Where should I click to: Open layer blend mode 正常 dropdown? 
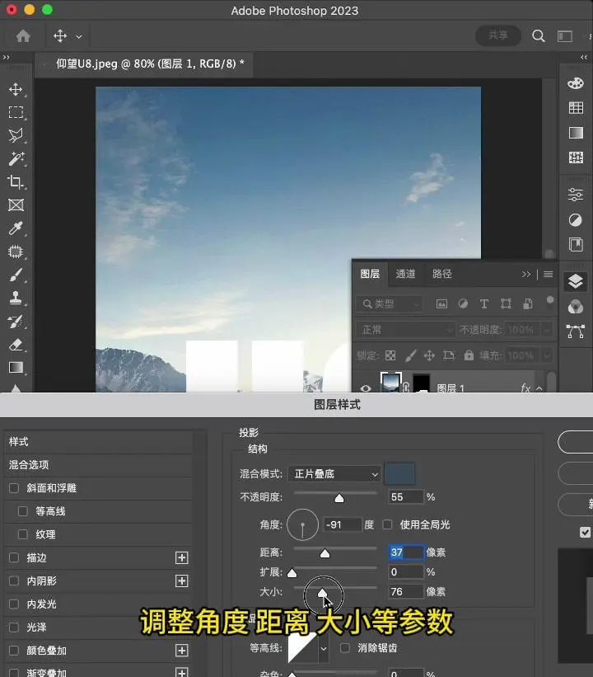click(x=405, y=330)
